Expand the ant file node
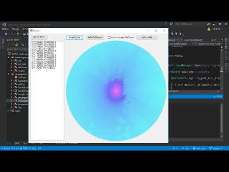229x172 pixels. click(11, 61)
